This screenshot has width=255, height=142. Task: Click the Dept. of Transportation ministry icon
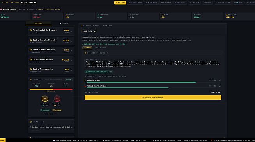pos(31,69)
